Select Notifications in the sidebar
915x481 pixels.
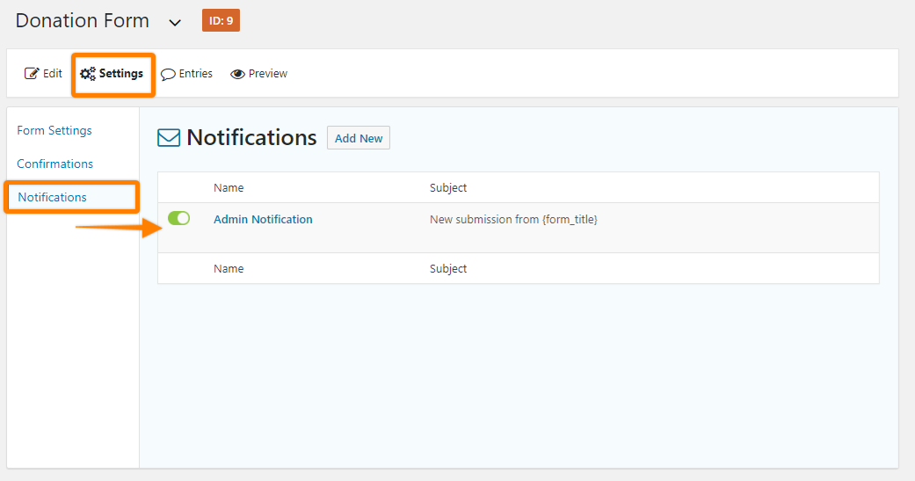click(53, 197)
